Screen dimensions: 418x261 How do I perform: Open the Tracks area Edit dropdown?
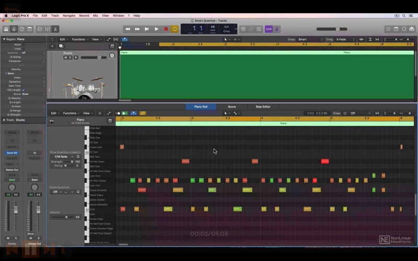[x=64, y=40]
